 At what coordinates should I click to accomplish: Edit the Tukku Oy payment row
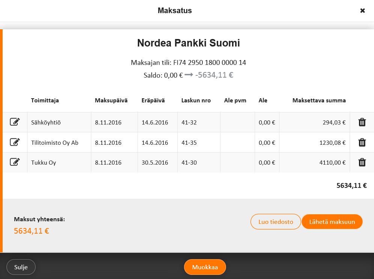click(15, 162)
